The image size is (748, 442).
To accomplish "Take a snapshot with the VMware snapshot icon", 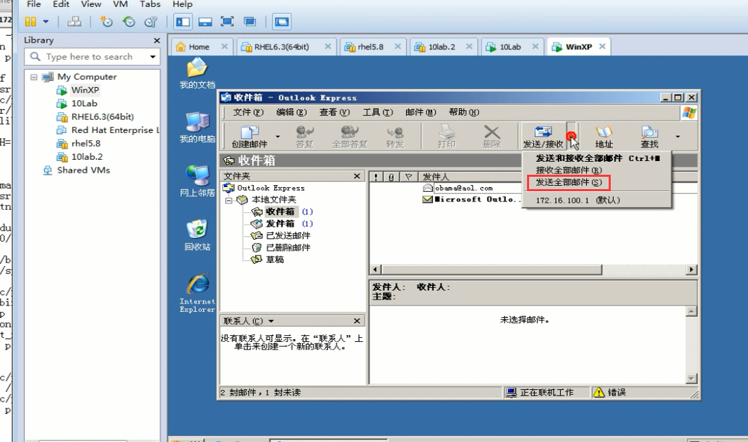I will (x=106, y=21).
